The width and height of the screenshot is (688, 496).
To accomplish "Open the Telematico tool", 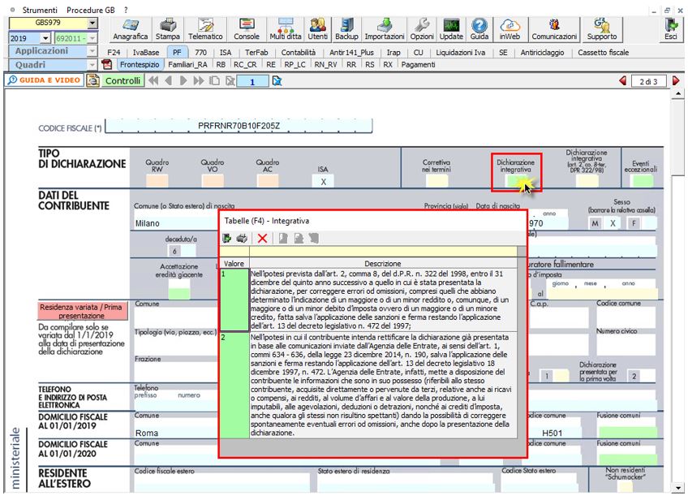I will point(207,30).
